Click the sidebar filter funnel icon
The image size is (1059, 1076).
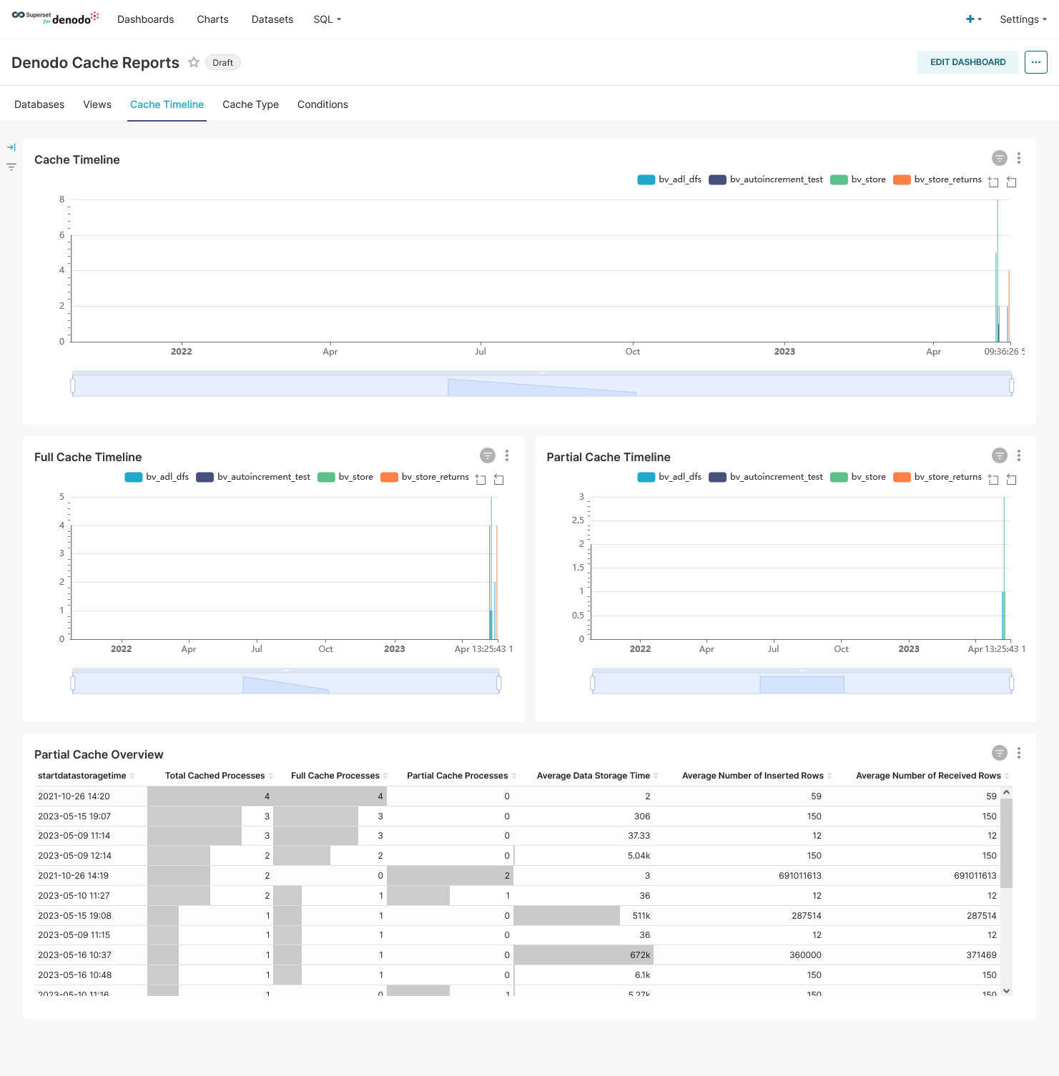[11, 167]
